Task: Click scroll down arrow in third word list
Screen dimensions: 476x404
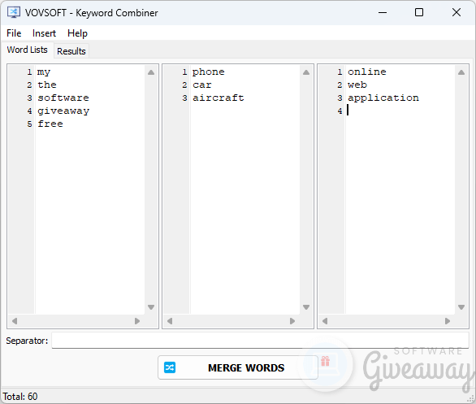Action: coord(461,307)
